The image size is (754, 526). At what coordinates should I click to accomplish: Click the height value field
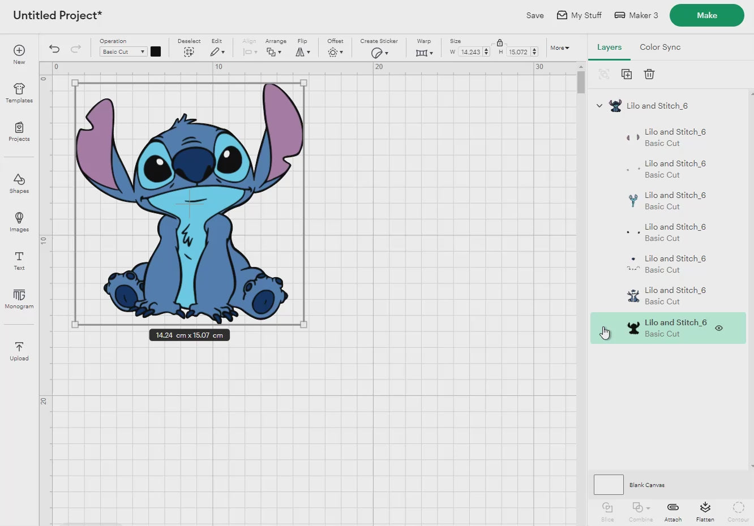pyautogui.click(x=518, y=52)
